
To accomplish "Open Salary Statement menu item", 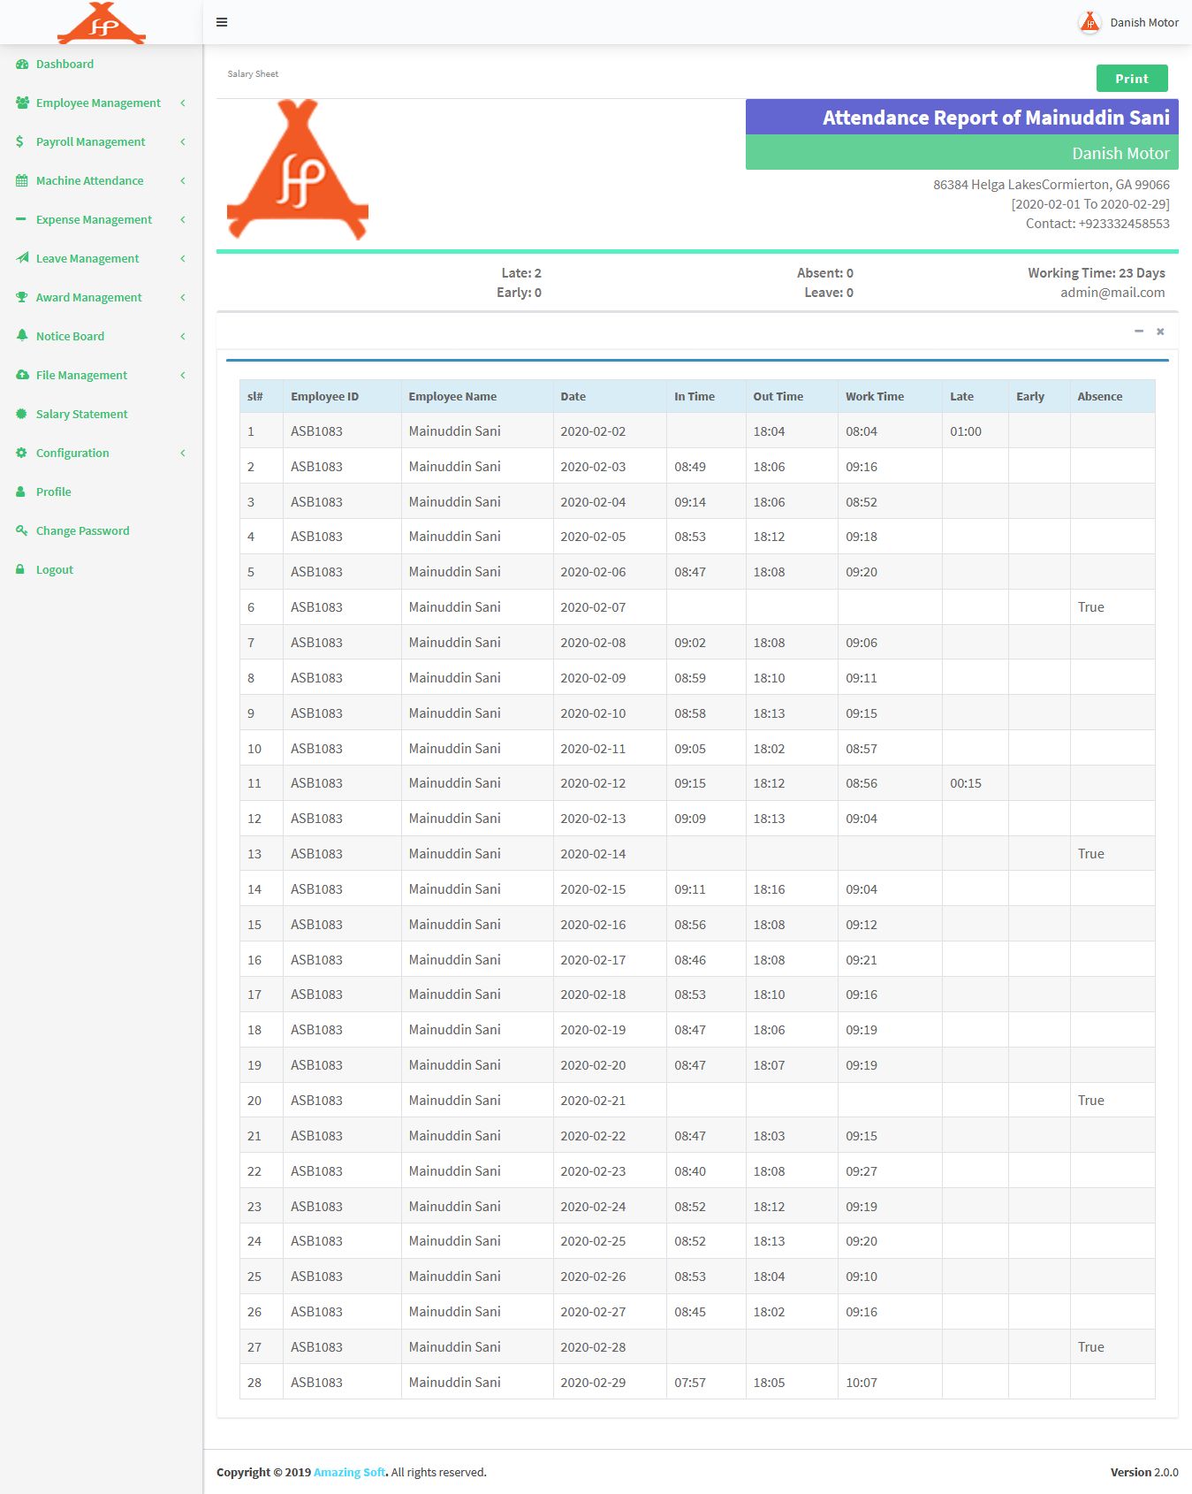I will pyautogui.click(x=102, y=414).
